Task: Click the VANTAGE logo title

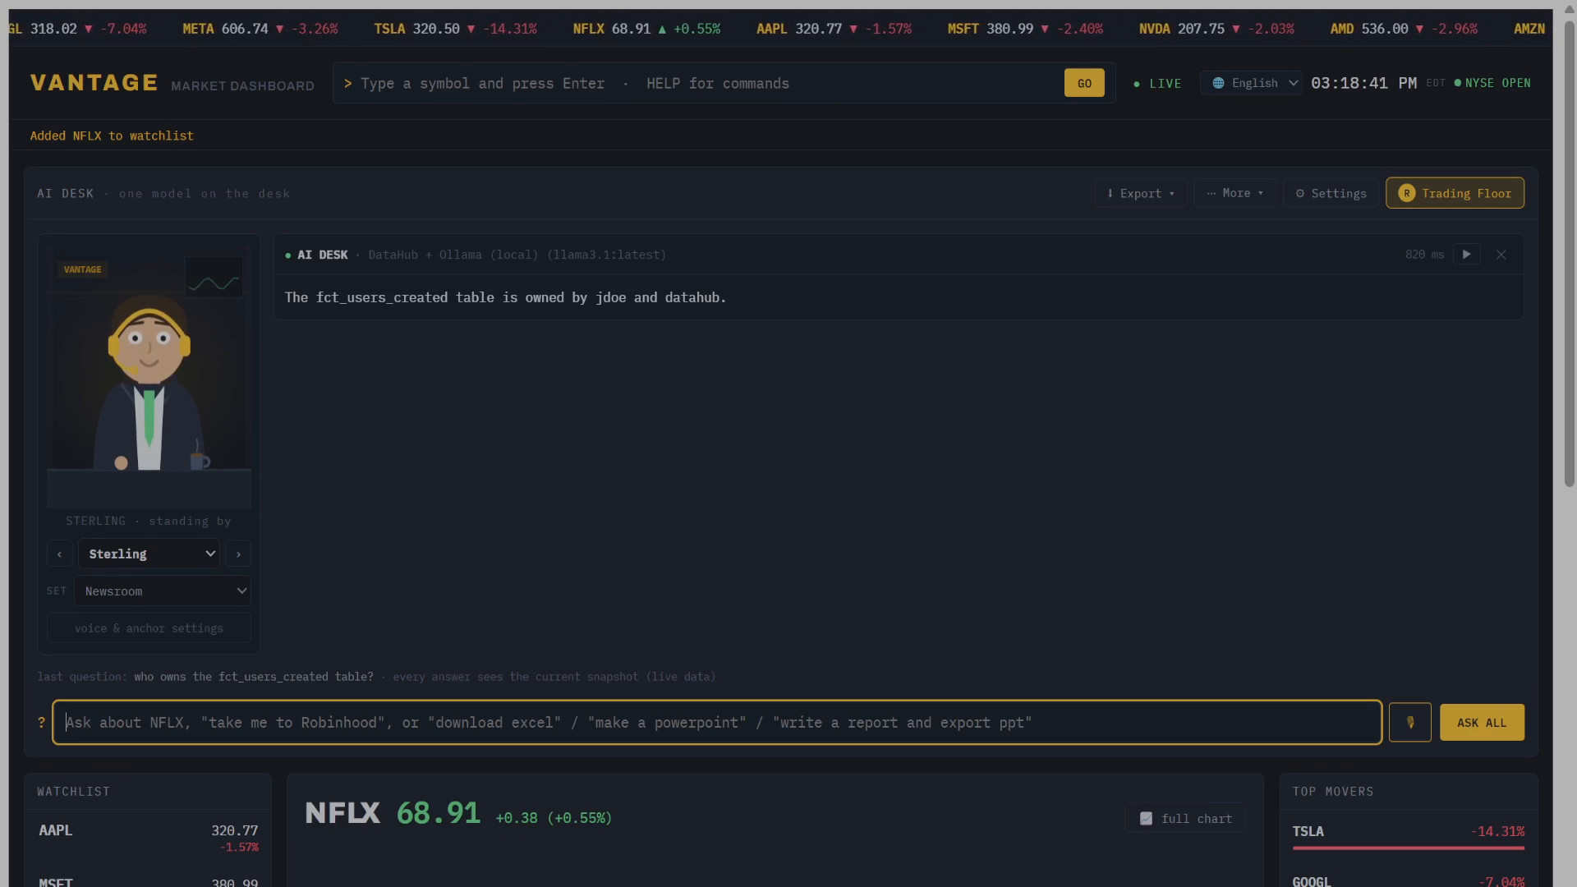Action: (x=94, y=83)
